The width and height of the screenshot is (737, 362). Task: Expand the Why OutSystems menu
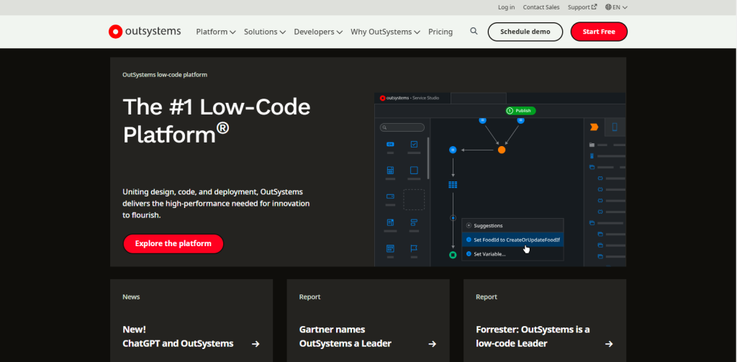(385, 32)
